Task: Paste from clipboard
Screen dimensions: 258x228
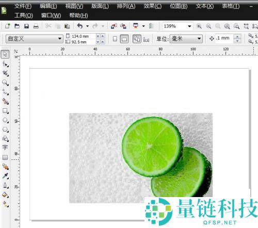Action: click(x=67, y=26)
